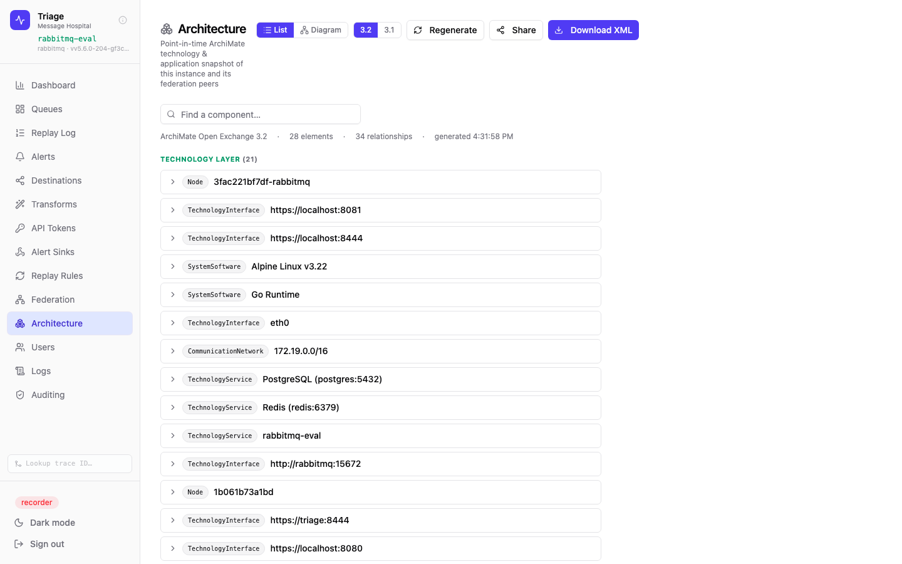Click the Auditing shield icon
The height and width of the screenshot is (564, 902).
pos(20,395)
